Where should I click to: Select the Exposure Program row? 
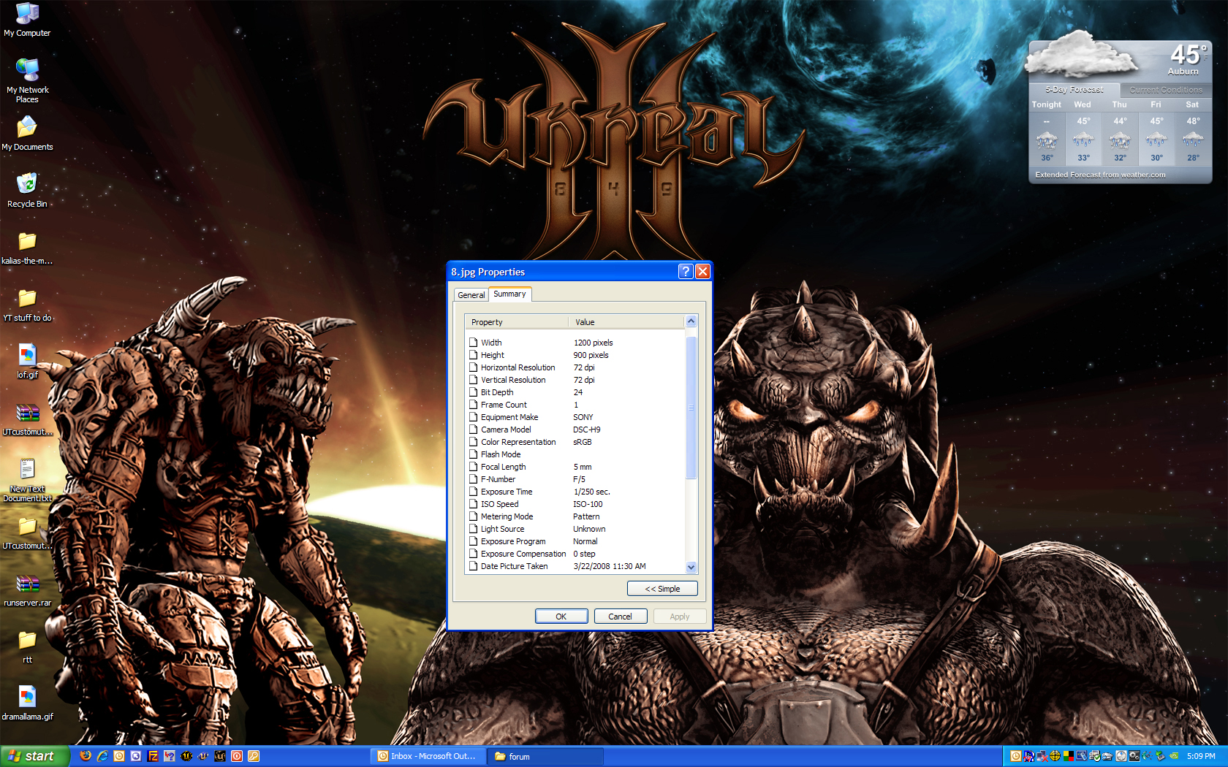tap(575, 541)
